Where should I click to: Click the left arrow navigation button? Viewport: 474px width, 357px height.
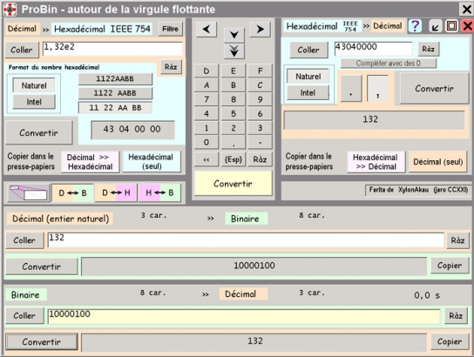pyautogui.click(x=207, y=30)
